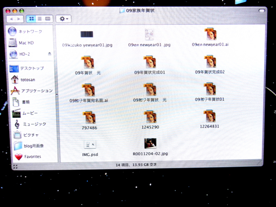
Task: Open the 書類 documents folder
Action: (x=21, y=102)
